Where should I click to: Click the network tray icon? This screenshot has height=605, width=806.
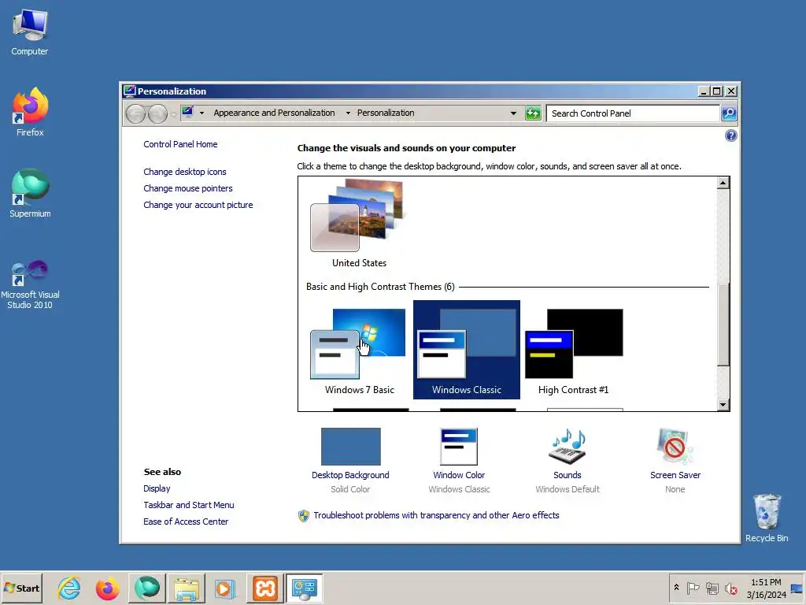point(712,588)
